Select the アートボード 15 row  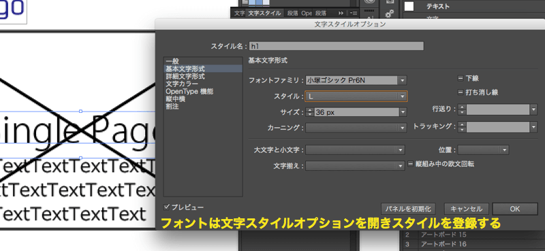pos(473,235)
